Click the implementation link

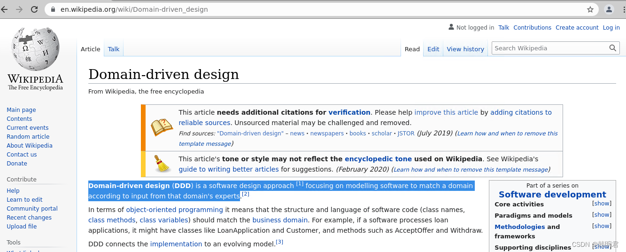tap(176, 244)
